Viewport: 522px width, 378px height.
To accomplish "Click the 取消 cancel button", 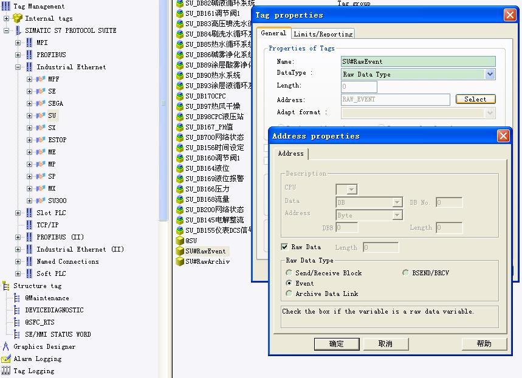I will click(x=385, y=344).
